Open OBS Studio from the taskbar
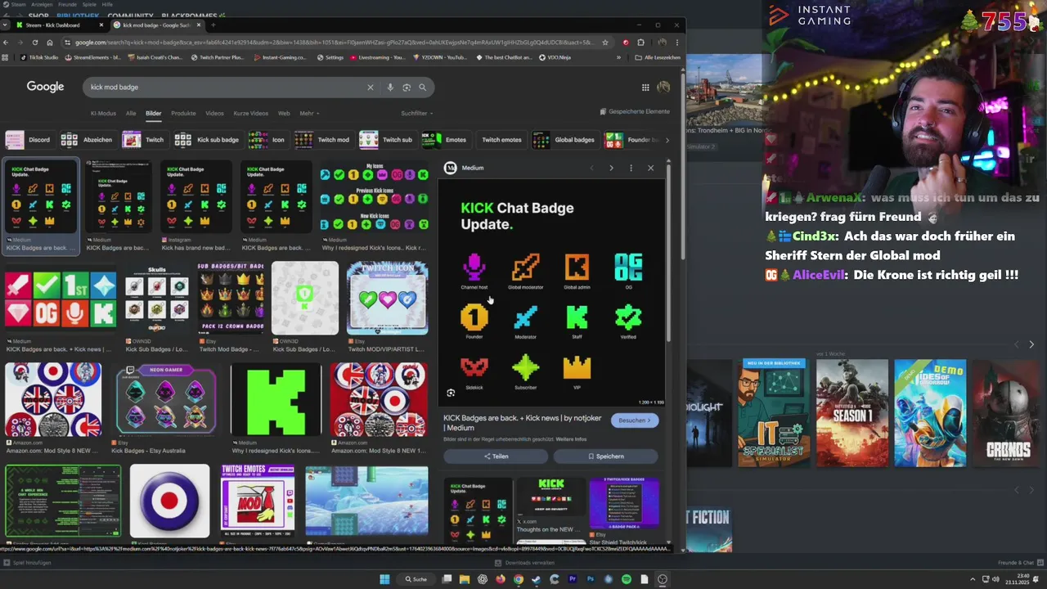This screenshot has height=589, width=1047. 662,579
